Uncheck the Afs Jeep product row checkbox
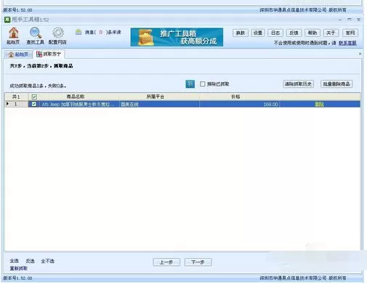The image size is (367, 287). [x=34, y=104]
